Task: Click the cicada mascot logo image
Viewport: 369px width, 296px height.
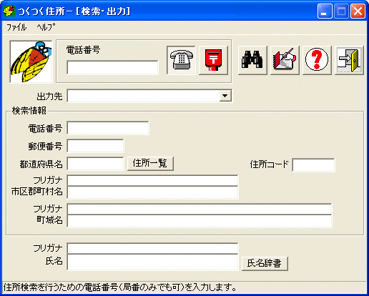Action: pos(31,61)
